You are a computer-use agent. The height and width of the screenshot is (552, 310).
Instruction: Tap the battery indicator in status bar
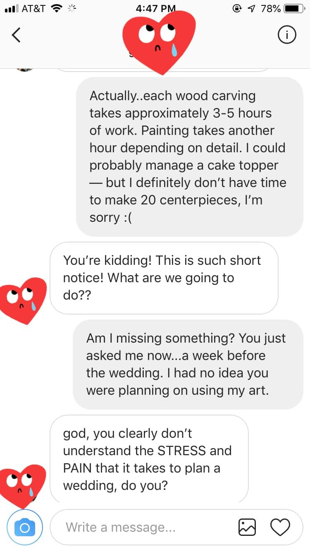(294, 9)
